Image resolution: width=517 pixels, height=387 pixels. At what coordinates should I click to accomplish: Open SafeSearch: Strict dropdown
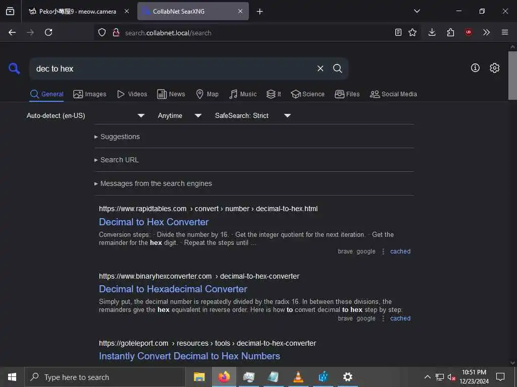click(x=252, y=115)
